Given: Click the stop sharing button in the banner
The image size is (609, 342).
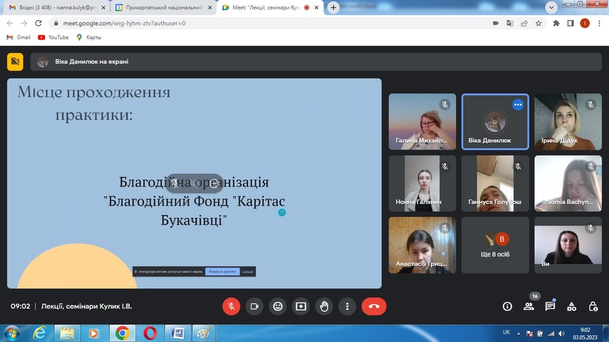Looking at the screenshot, I should click(222, 271).
